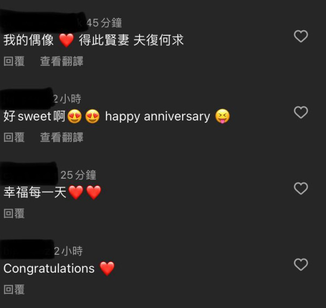Screen dimensions: 326x308
Task: Like the happy anniversary comment
Action: (x=301, y=112)
